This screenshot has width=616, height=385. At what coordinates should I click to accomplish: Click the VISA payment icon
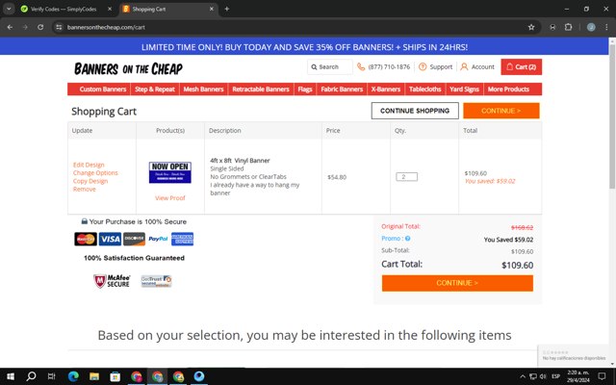(x=110, y=239)
